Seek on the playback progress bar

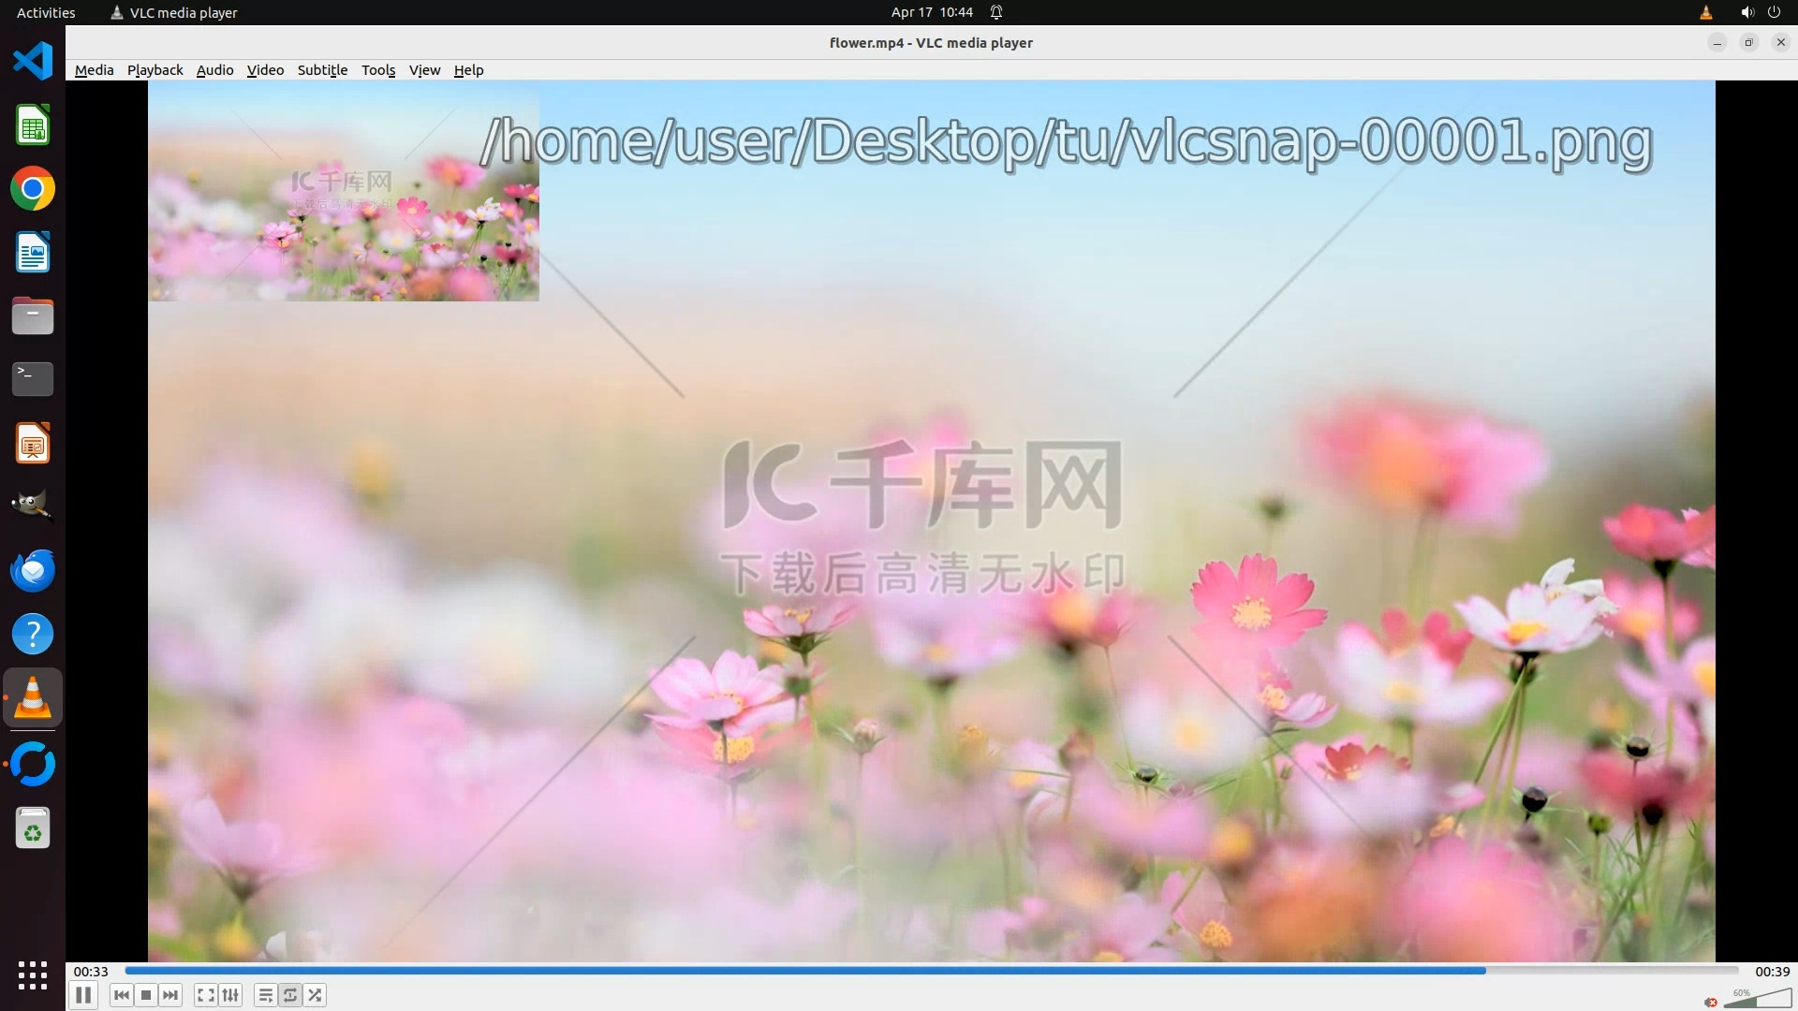[x=931, y=971]
